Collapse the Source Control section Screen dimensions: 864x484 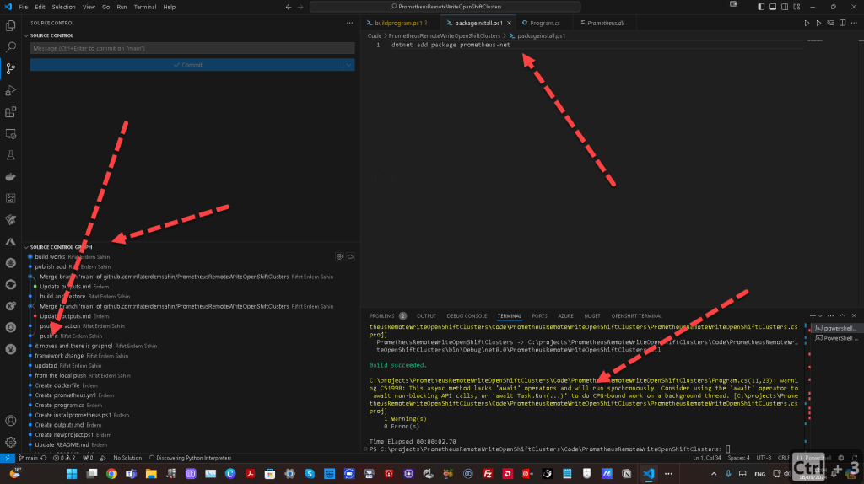(x=26, y=35)
